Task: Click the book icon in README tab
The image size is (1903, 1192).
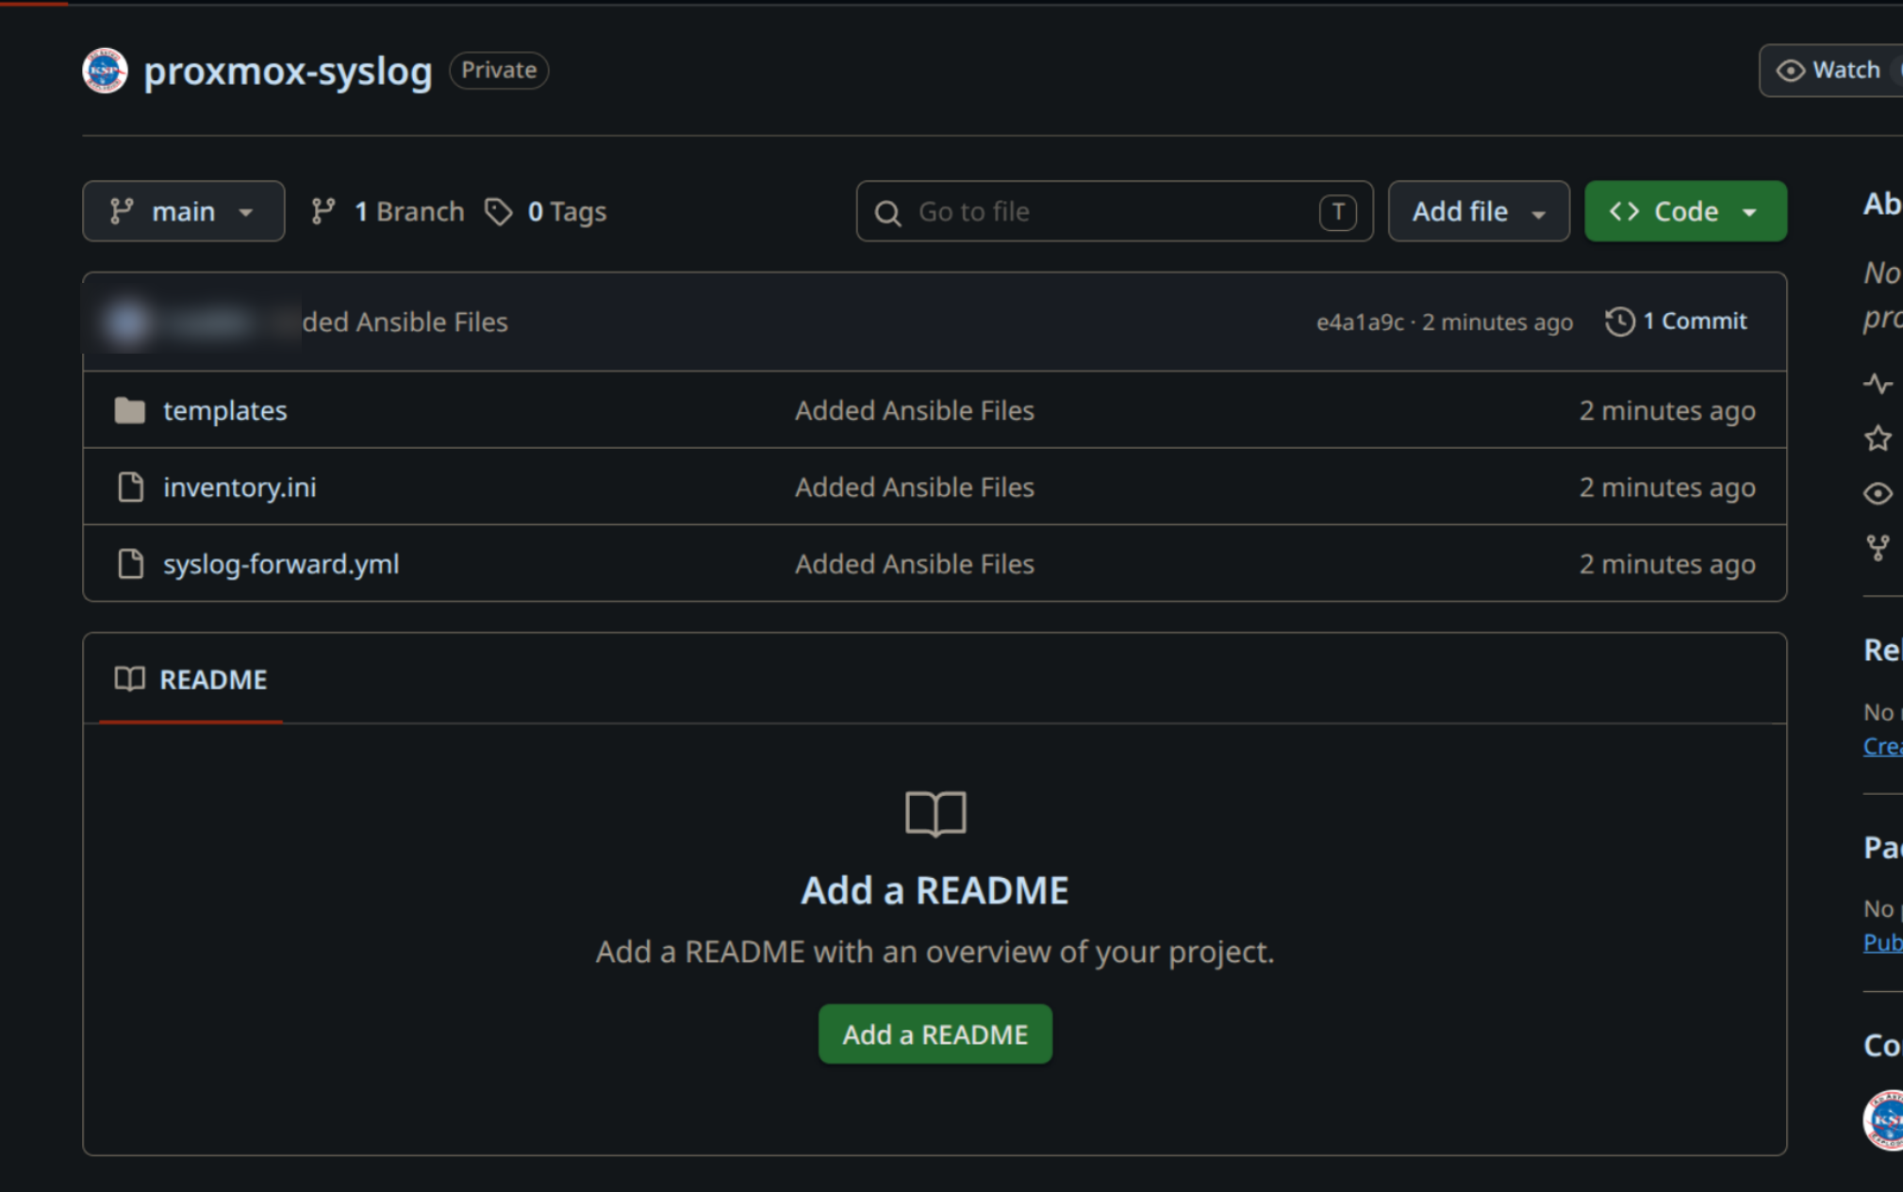Action: click(x=130, y=679)
